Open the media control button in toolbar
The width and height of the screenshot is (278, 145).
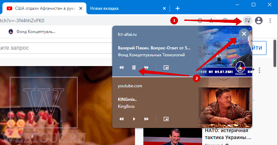(247, 21)
